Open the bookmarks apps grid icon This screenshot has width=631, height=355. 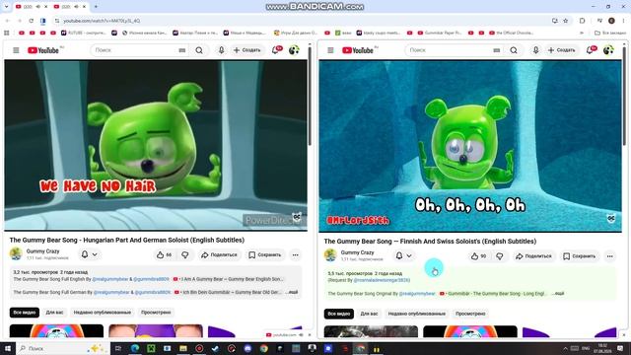tap(7, 33)
